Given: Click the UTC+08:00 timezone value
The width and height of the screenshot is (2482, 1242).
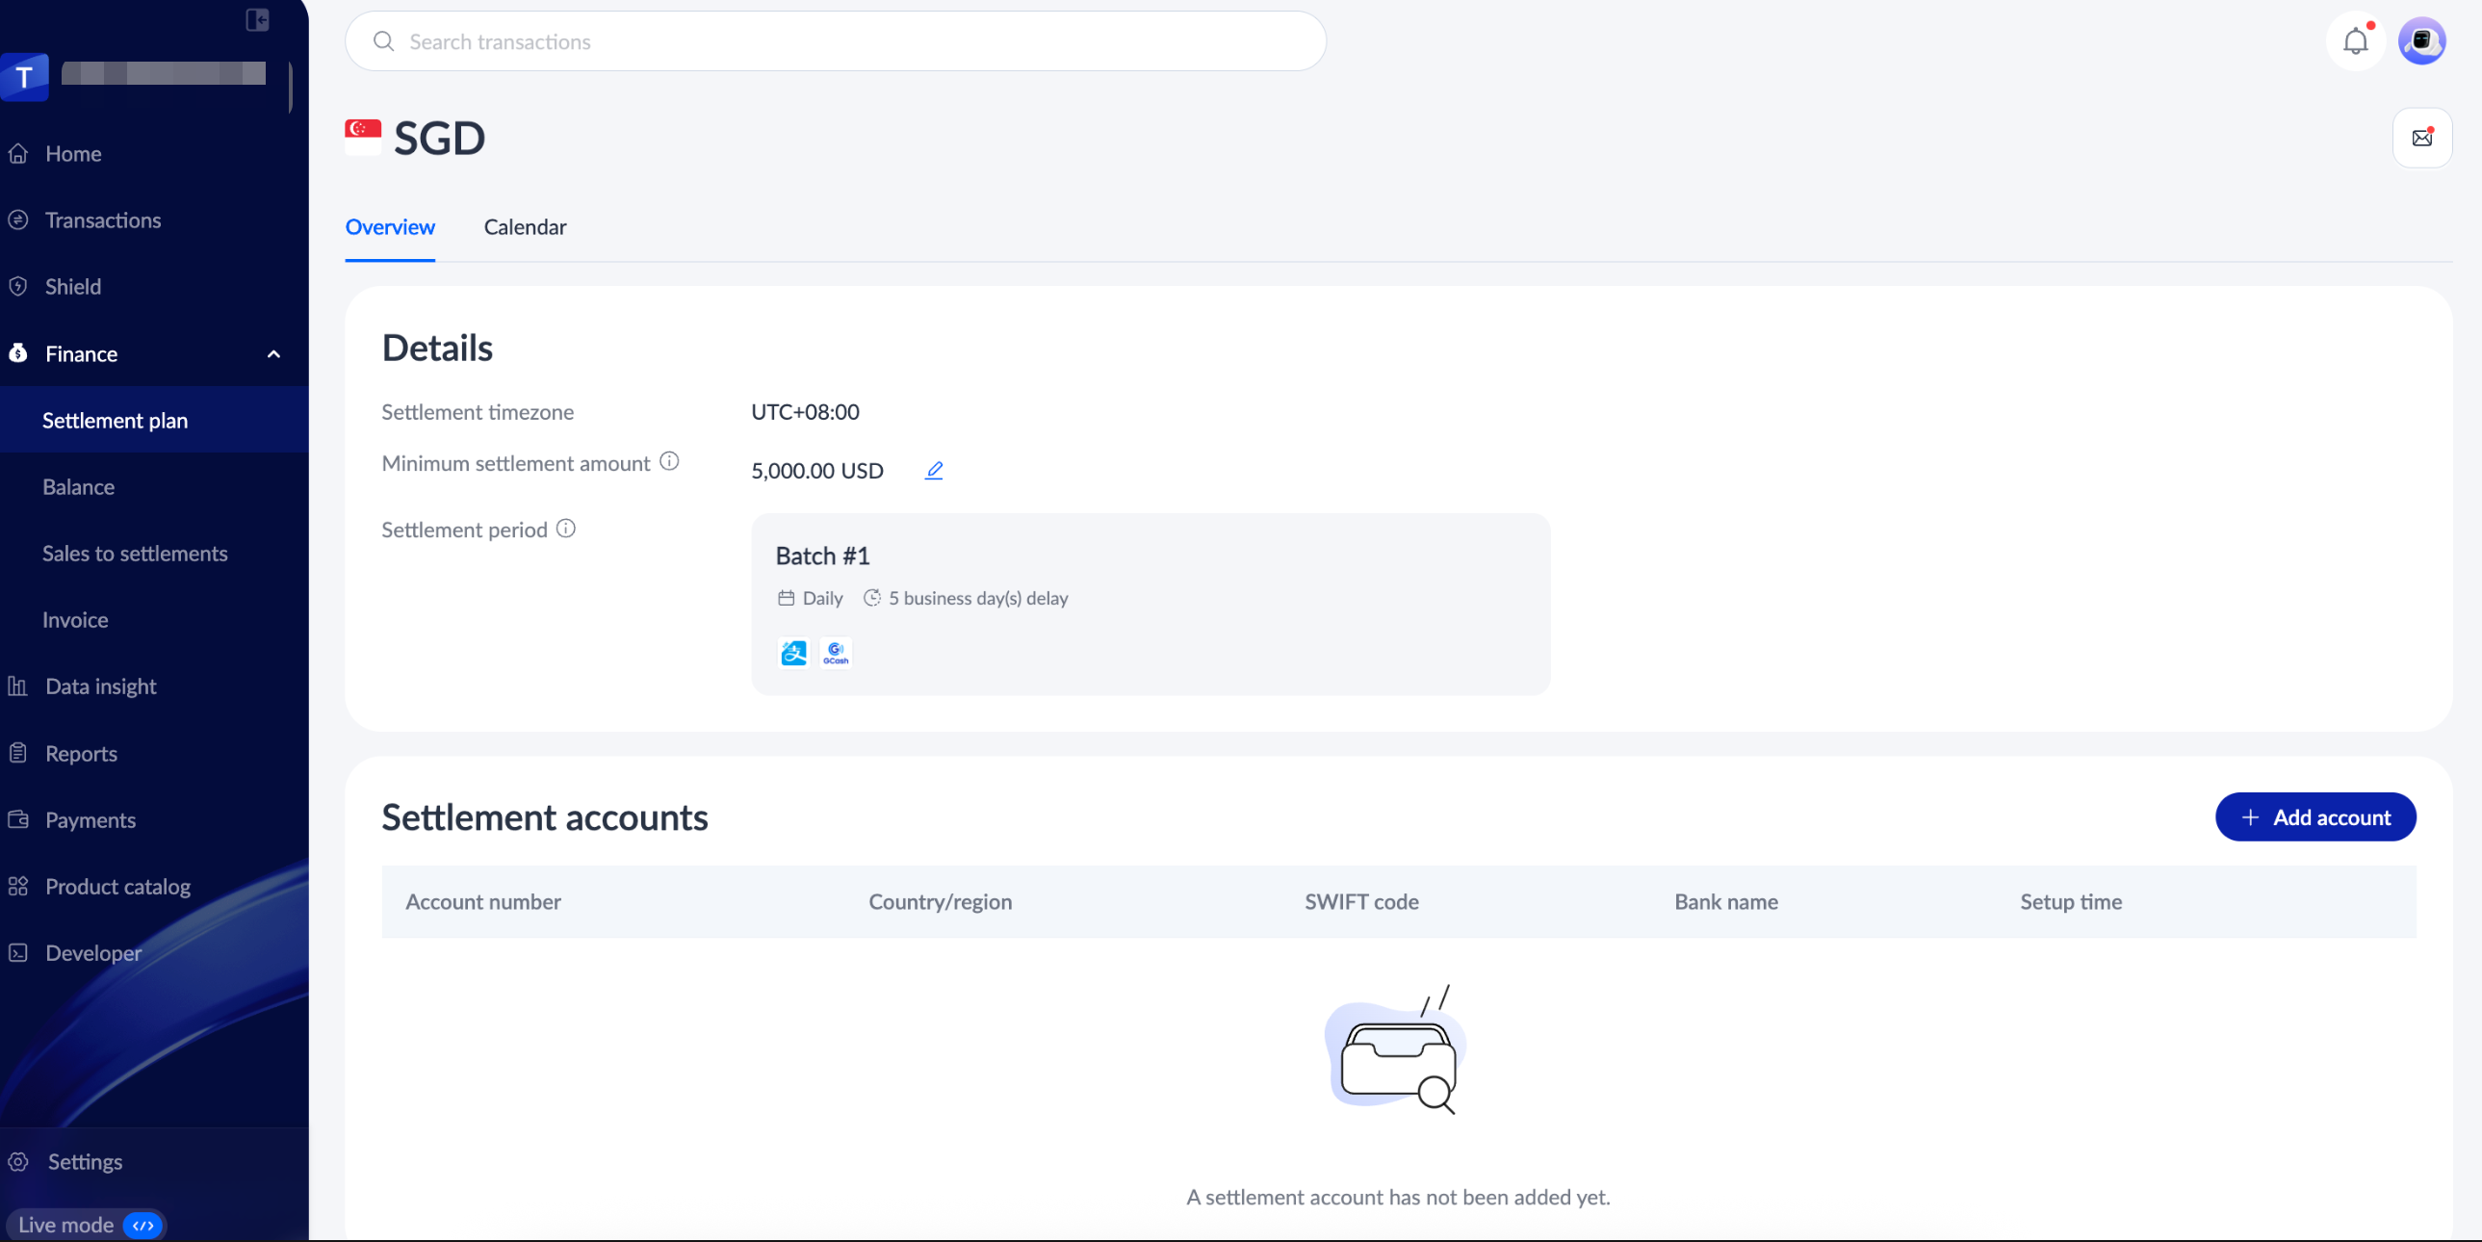Looking at the screenshot, I should (x=806, y=411).
